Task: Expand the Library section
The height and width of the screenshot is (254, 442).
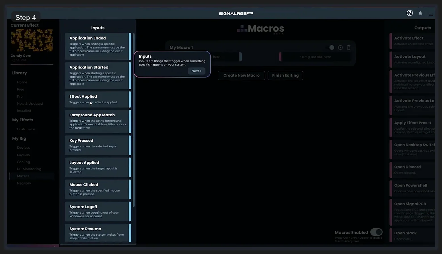Action: (x=19, y=73)
